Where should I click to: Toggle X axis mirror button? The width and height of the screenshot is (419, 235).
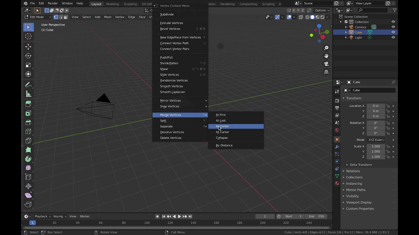(293, 10)
